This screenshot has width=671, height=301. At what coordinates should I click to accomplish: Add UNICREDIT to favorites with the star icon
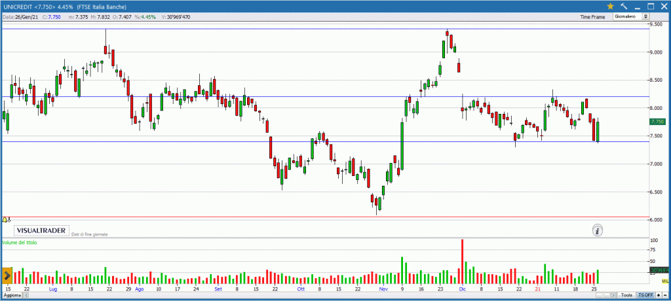tap(610, 6)
